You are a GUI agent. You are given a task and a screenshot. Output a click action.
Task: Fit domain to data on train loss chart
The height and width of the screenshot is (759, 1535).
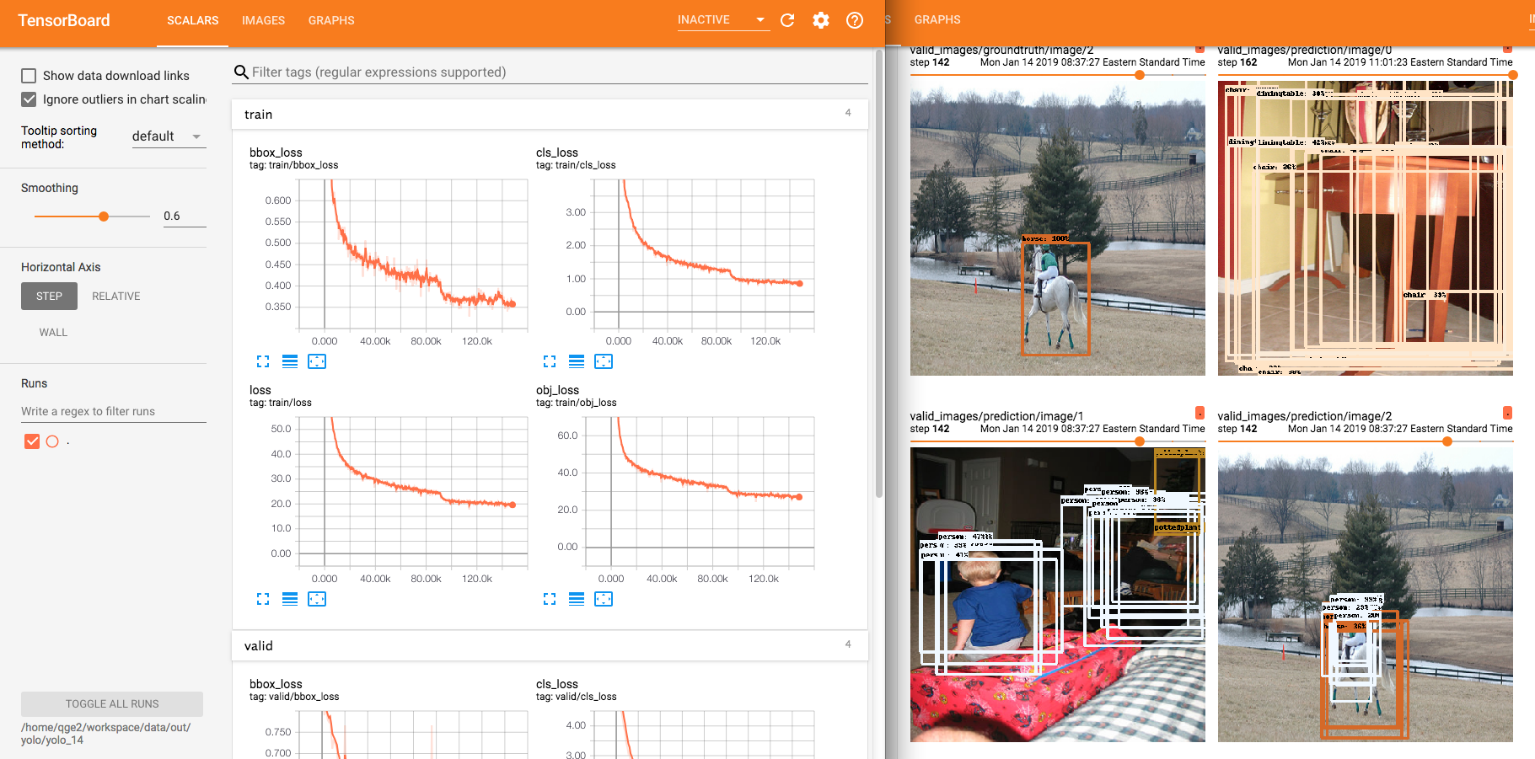tap(317, 599)
